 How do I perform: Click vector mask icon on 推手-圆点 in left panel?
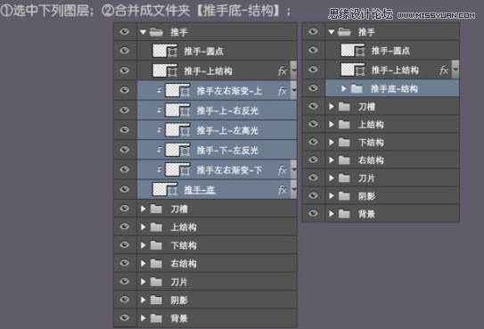coord(173,52)
